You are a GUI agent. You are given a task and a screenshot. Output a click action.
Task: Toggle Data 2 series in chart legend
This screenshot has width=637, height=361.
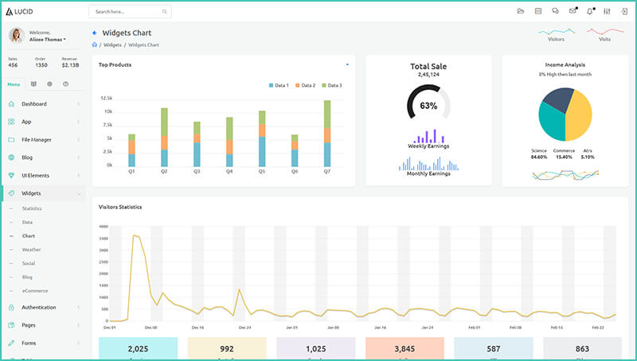(x=305, y=85)
